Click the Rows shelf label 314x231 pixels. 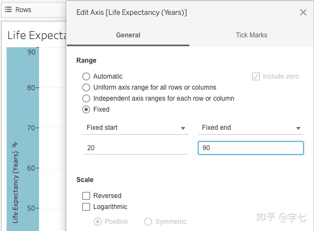coord(23,10)
